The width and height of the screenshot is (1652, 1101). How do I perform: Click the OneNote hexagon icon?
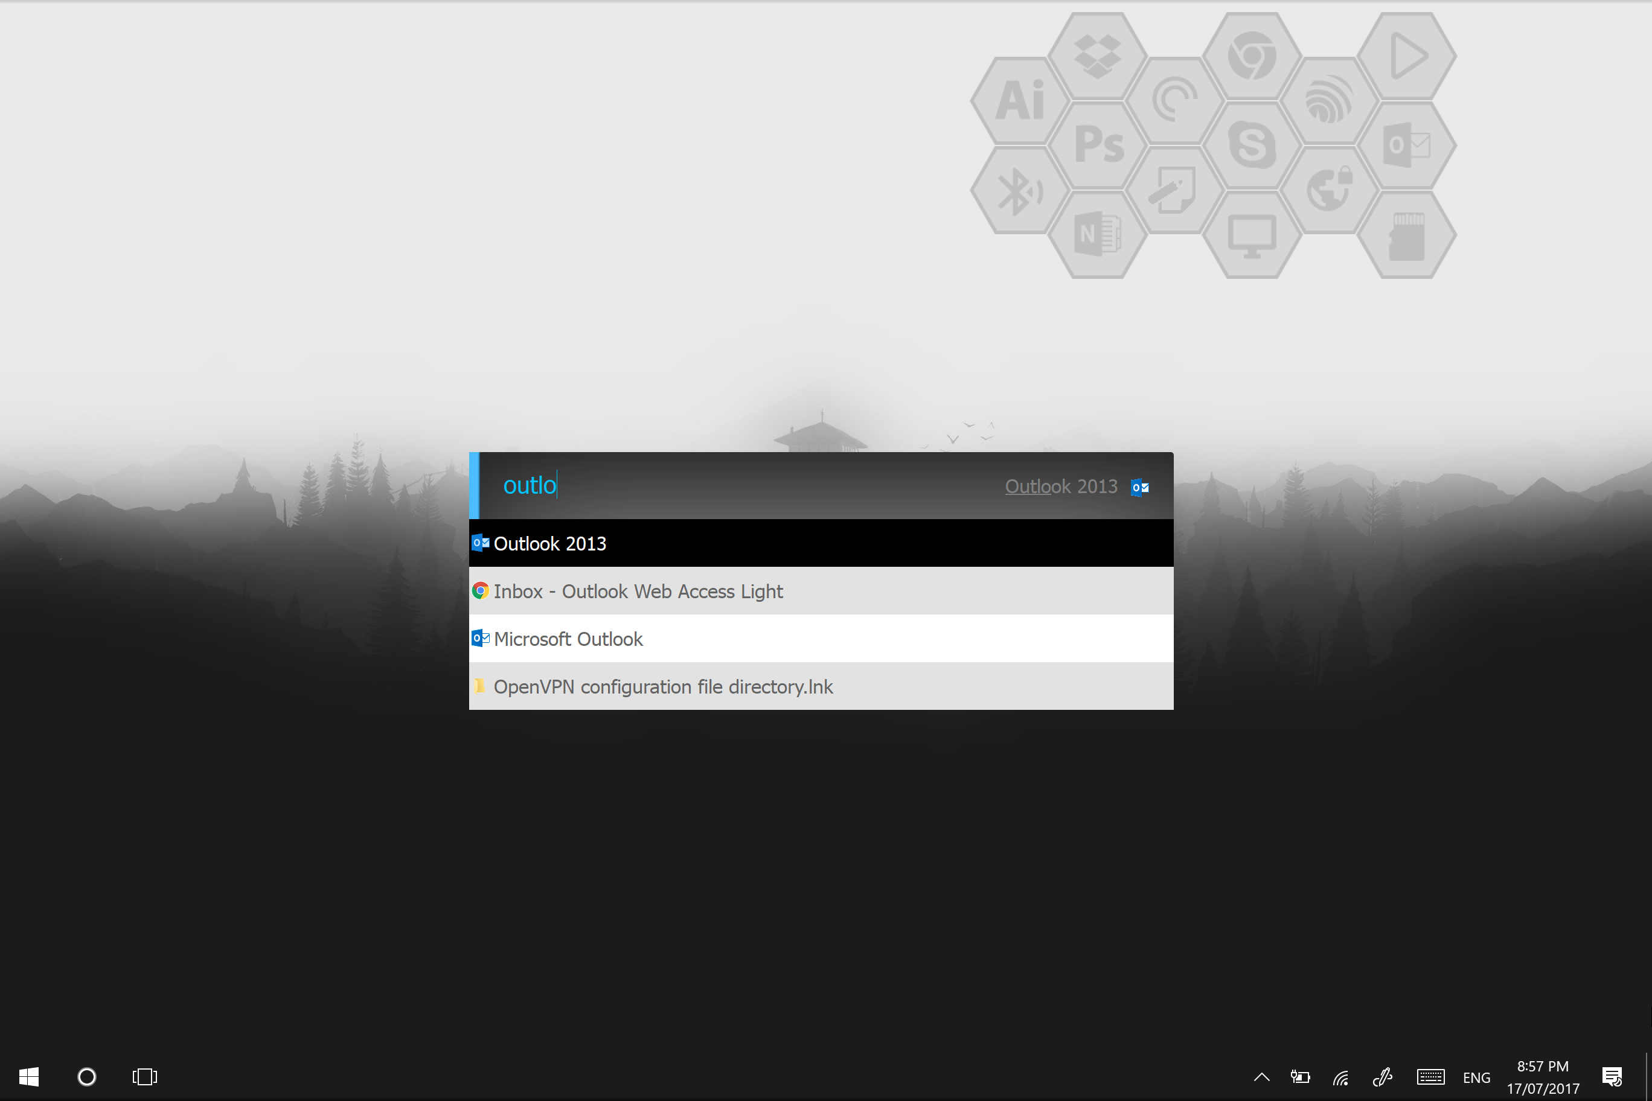[1098, 234]
